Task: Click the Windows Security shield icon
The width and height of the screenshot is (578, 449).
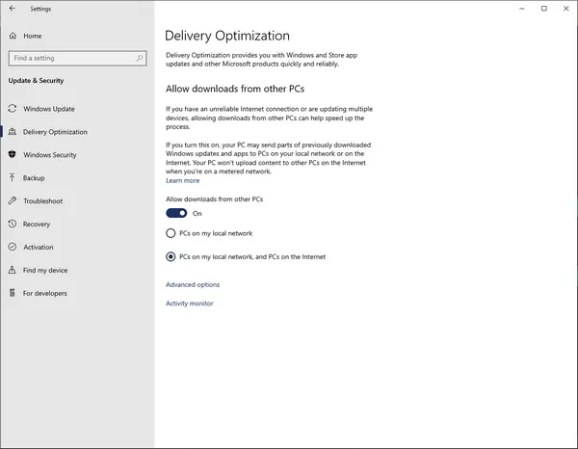Action: point(13,154)
